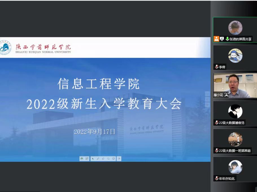The height and width of the screenshot is (192, 257).
Task: Click the muted mic icon beside 22级大数据潘俊浩
Action: point(217,123)
